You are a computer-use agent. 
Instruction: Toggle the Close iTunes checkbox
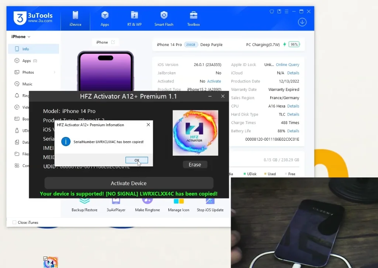pos(14,222)
